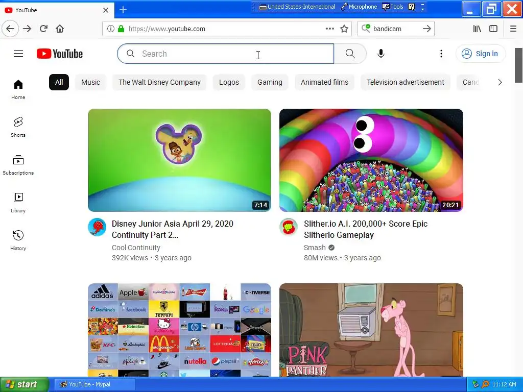Toggle browser sidebar view icon
This screenshot has height=392, width=523.
coord(493,29)
